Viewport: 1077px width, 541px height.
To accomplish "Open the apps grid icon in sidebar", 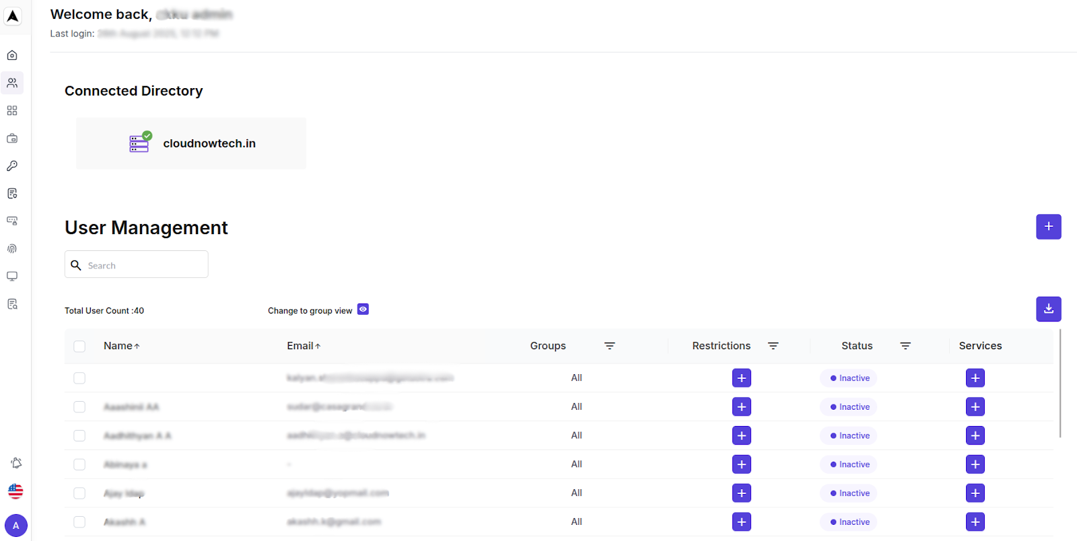I will pos(12,110).
